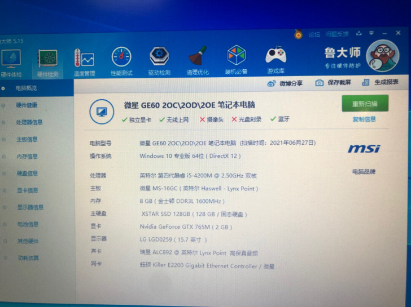Open 硬件体检 hardware checkup section

tap(11, 64)
